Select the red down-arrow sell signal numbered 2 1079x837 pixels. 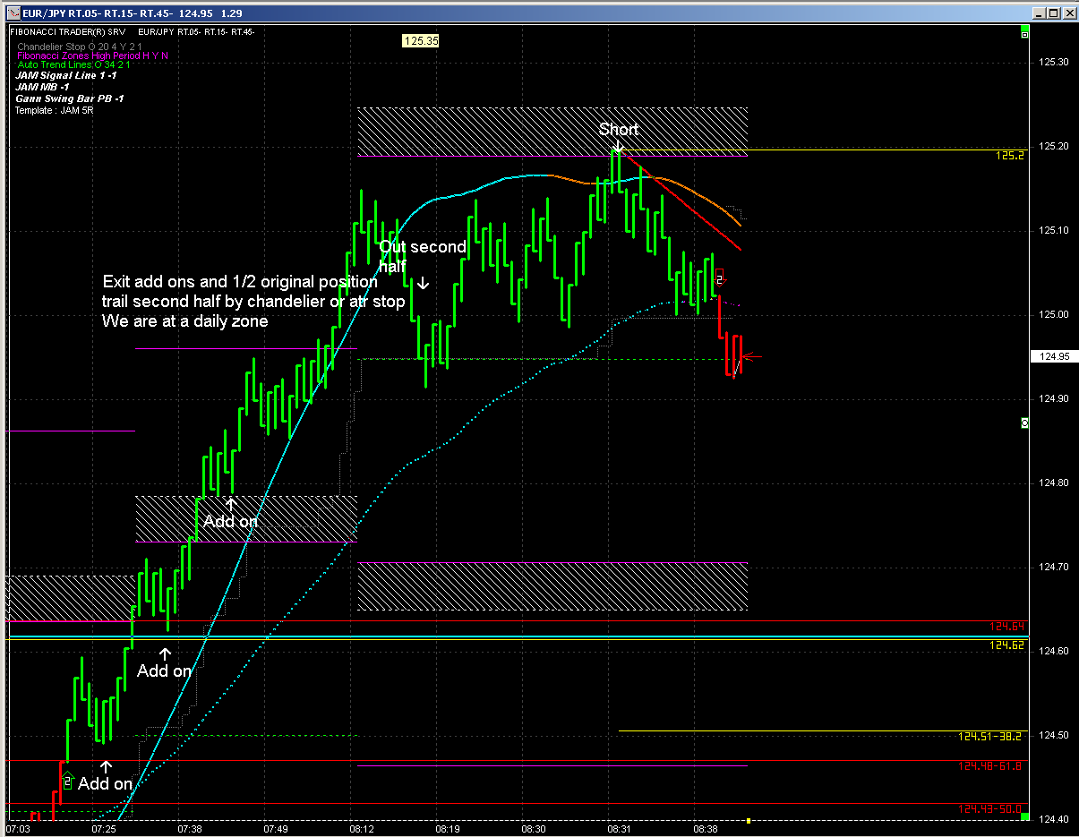719,278
